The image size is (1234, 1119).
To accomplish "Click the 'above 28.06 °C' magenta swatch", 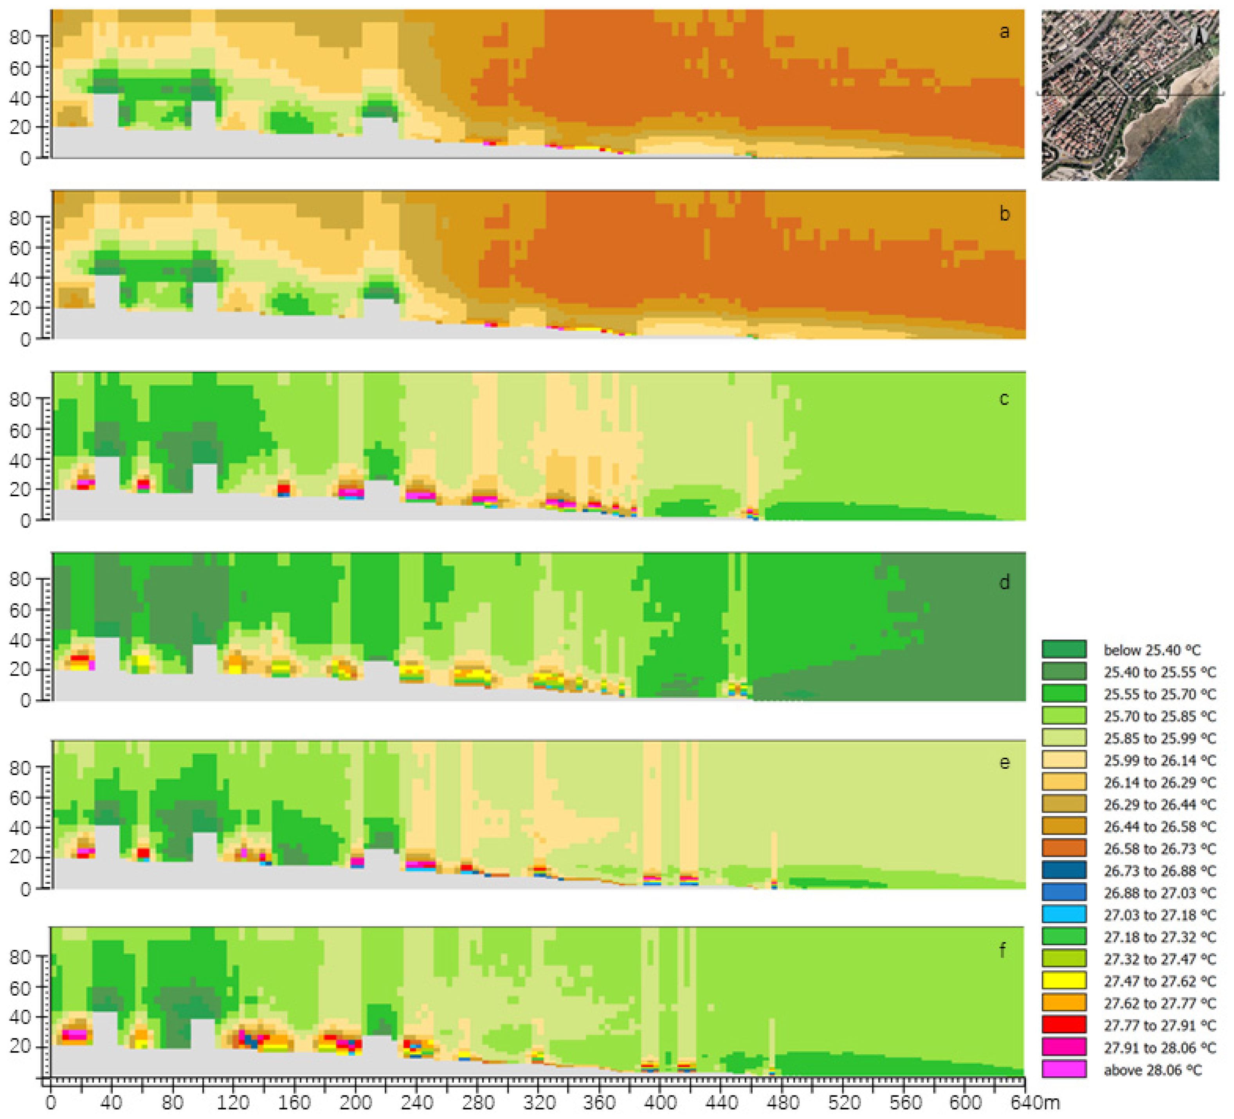I will 1064,1069.
